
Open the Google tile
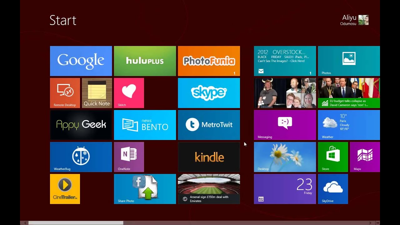tap(81, 61)
